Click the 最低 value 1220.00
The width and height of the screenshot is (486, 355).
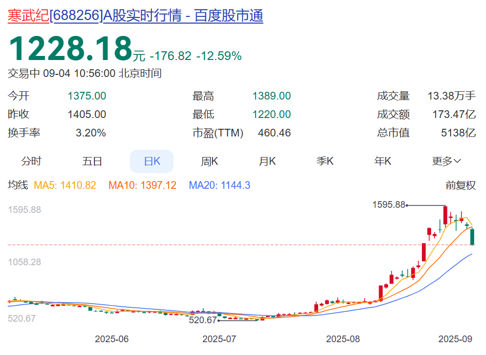(271, 114)
